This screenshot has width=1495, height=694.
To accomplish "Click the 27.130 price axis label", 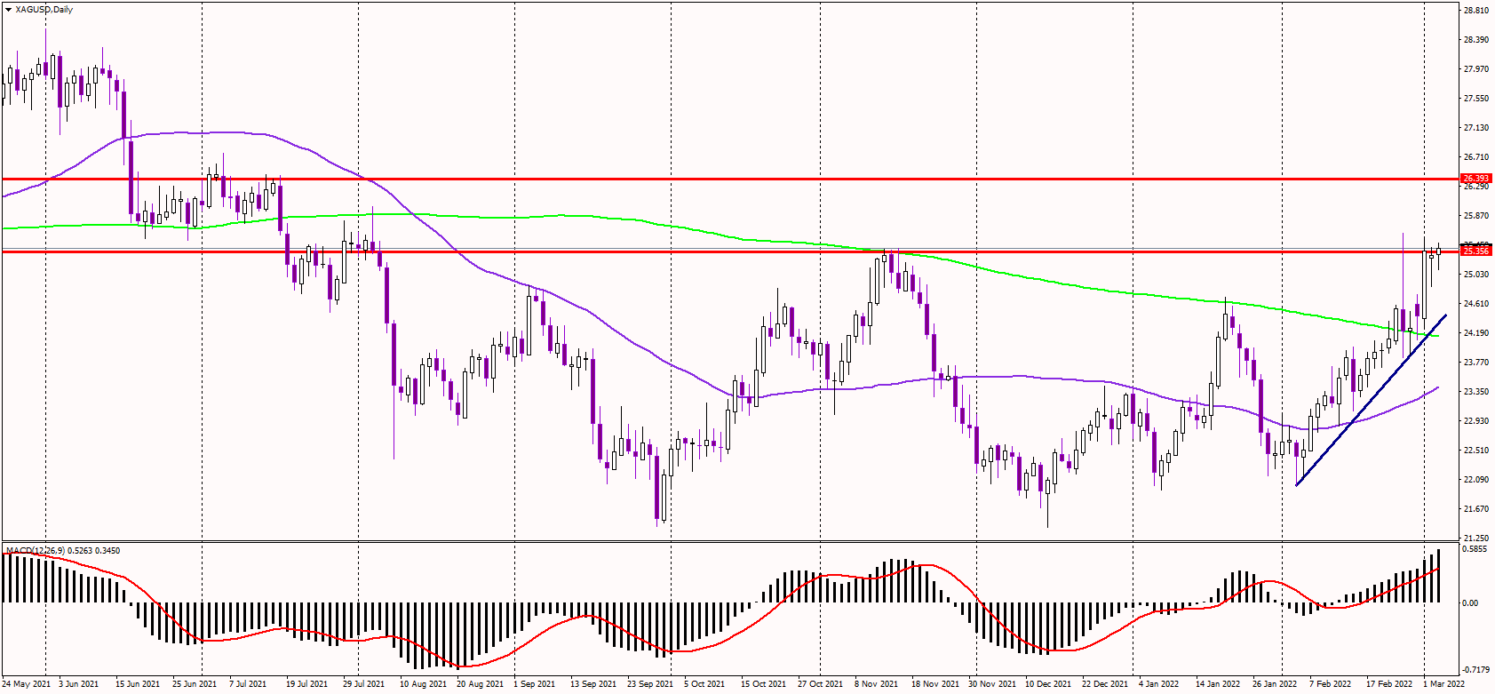I will (x=1475, y=128).
